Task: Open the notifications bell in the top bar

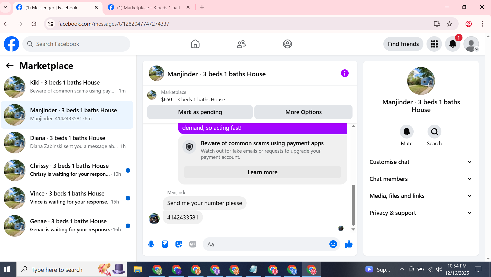Action: coord(453,44)
